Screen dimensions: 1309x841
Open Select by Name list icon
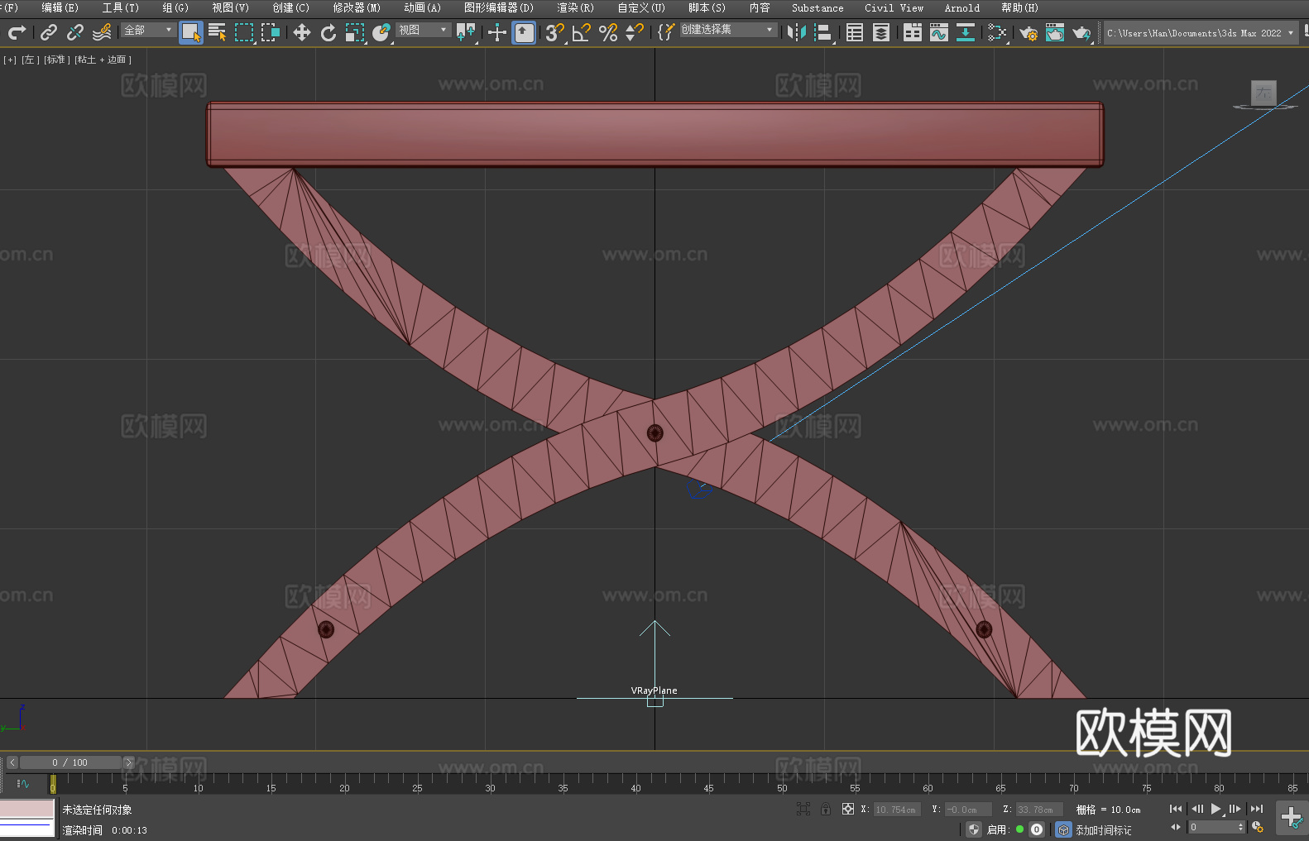(x=218, y=32)
